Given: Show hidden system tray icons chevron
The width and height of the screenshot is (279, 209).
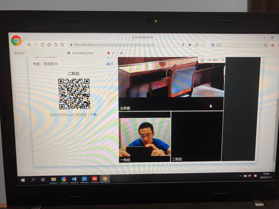Looking at the screenshot, I should tap(240, 176).
